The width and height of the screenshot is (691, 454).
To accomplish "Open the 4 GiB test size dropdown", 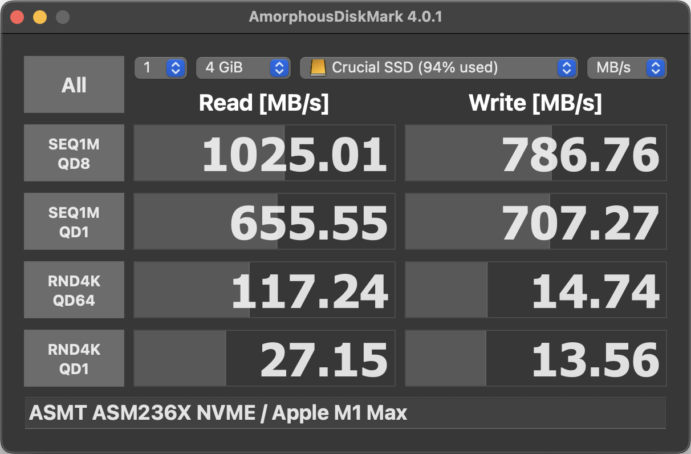I will click(243, 68).
